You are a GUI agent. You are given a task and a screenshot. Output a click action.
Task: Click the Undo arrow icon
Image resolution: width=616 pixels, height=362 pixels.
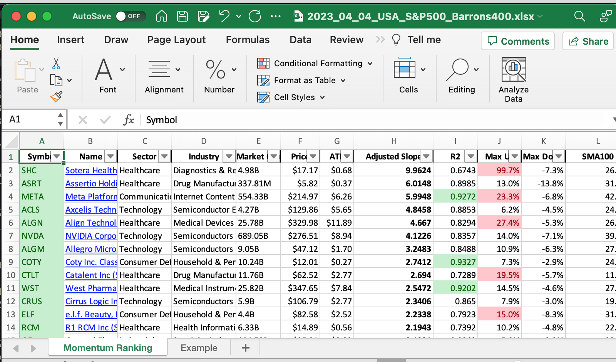tap(224, 16)
